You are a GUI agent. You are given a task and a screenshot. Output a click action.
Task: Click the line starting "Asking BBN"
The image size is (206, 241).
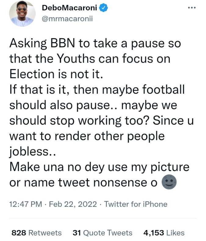[95, 43]
